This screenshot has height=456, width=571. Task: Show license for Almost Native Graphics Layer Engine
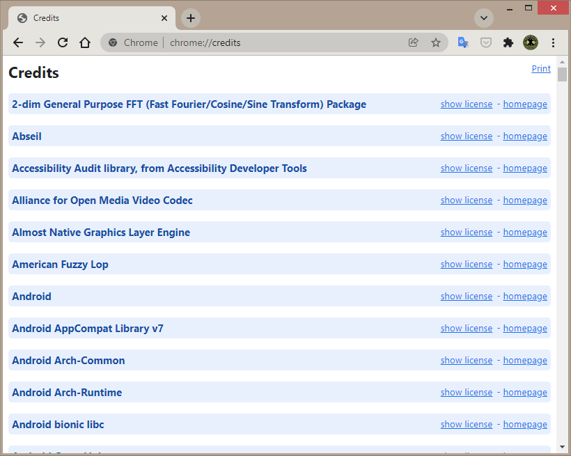tap(467, 233)
